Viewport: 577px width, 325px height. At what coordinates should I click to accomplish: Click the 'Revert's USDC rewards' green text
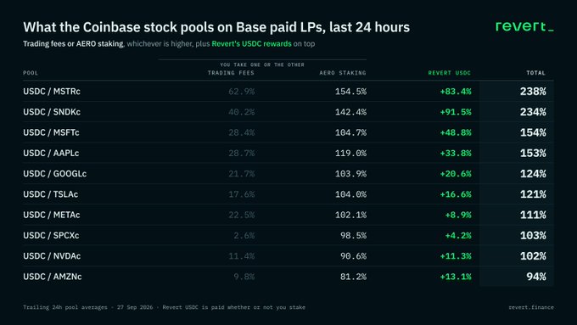tap(251, 44)
